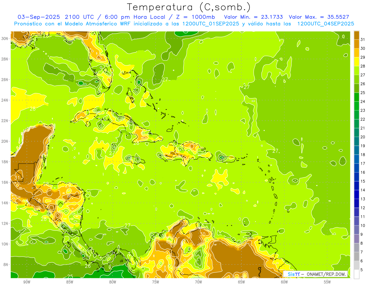Click the 24N latitude axis label

tap(5, 100)
